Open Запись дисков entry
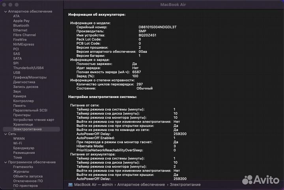The image size is (284, 190). [x=26, y=87]
